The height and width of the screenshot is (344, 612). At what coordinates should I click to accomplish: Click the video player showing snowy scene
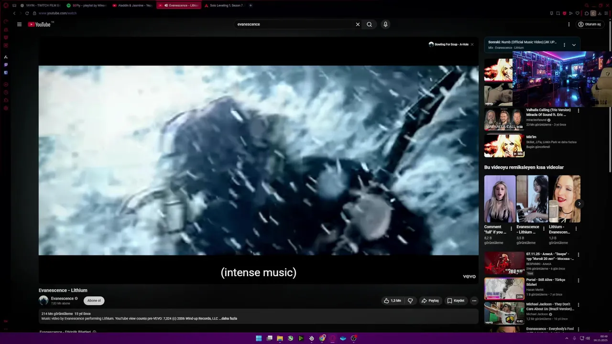pyautogui.click(x=259, y=161)
